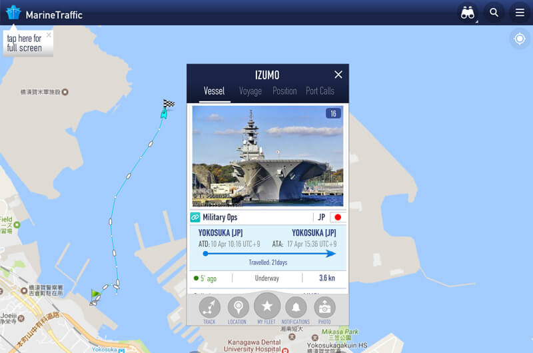Tap the MarineTraffic logo
The image size is (533, 353).
click(x=44, y=13)
